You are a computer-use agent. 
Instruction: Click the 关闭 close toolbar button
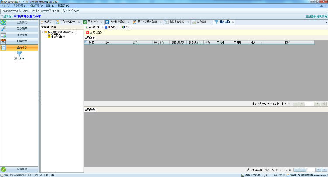[x=126, y=27]
